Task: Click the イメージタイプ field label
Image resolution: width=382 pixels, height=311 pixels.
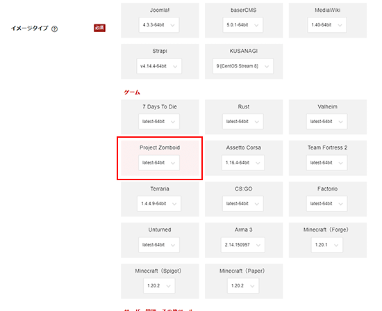Action: (x=30, y=29)
